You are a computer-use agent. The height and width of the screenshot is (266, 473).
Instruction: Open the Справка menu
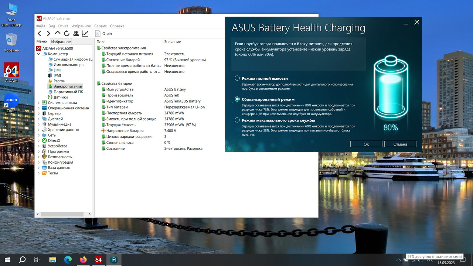point(117,26)
